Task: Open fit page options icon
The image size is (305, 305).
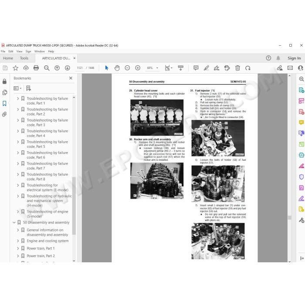Action: pos(168,68)
